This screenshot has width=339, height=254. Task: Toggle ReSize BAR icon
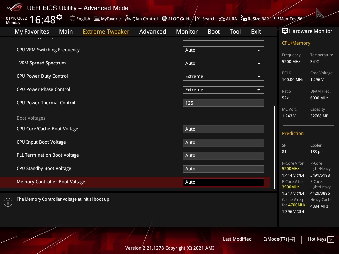coord(244,19)
